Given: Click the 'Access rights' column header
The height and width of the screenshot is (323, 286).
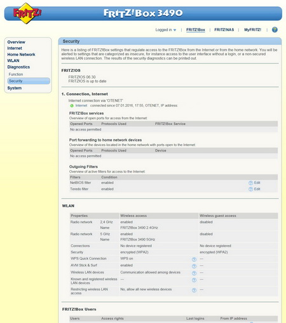Looking at the screenshot, I should coord(112,319).
